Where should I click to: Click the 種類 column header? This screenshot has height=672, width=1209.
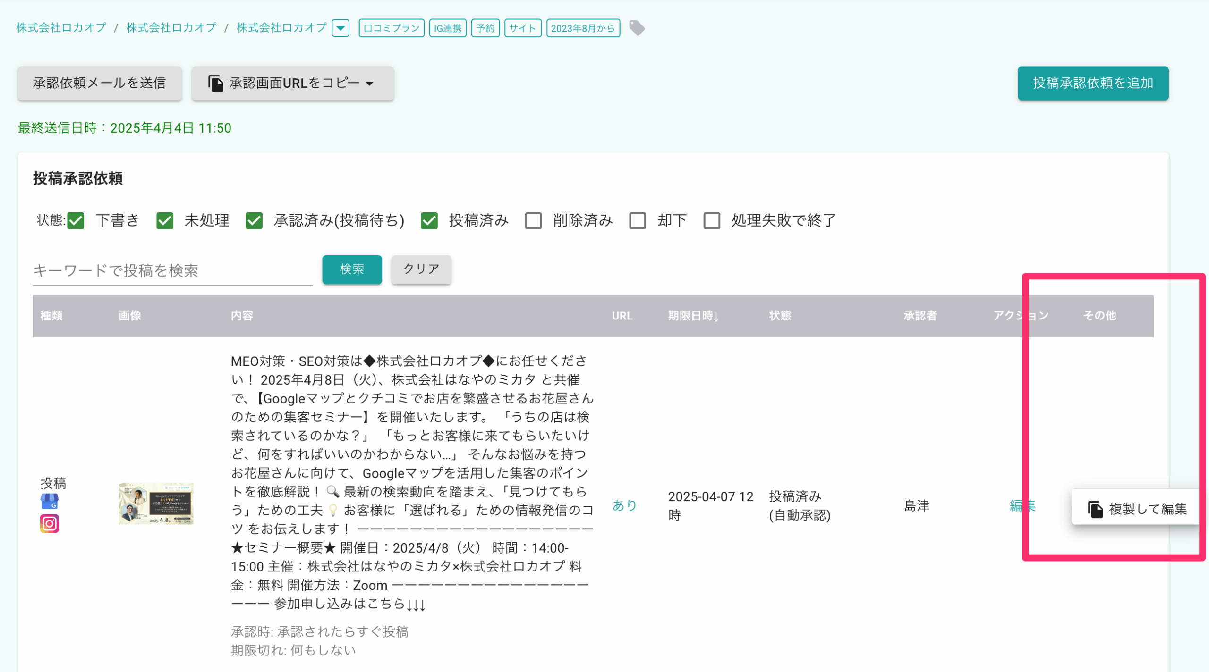51,316
